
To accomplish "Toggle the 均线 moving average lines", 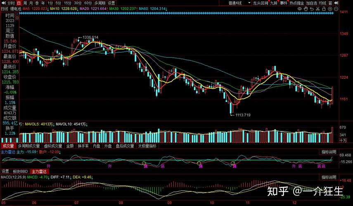I will click(322, 3).
